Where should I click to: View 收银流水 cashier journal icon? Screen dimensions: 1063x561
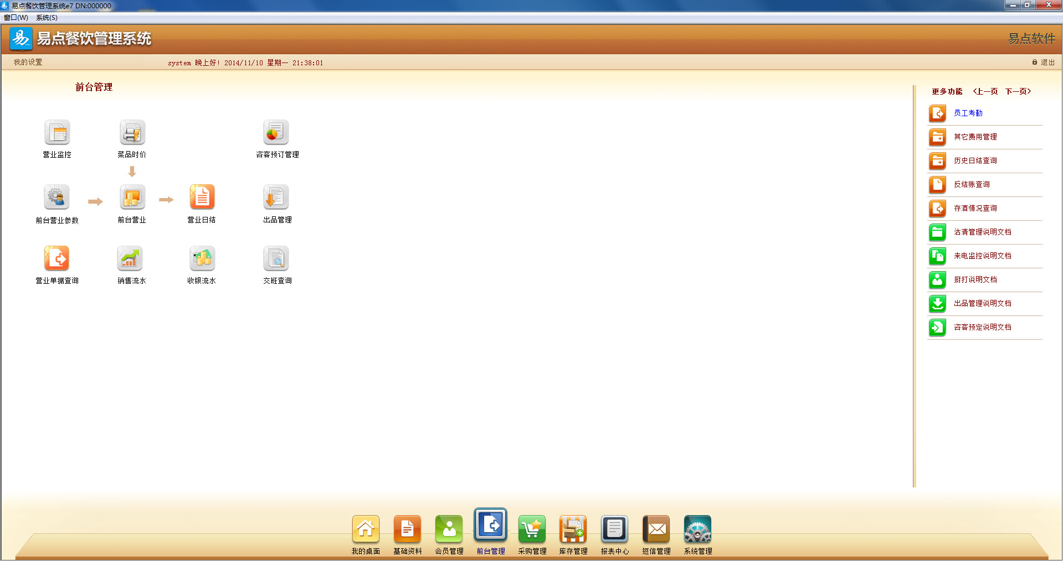[x=202, y=258]
